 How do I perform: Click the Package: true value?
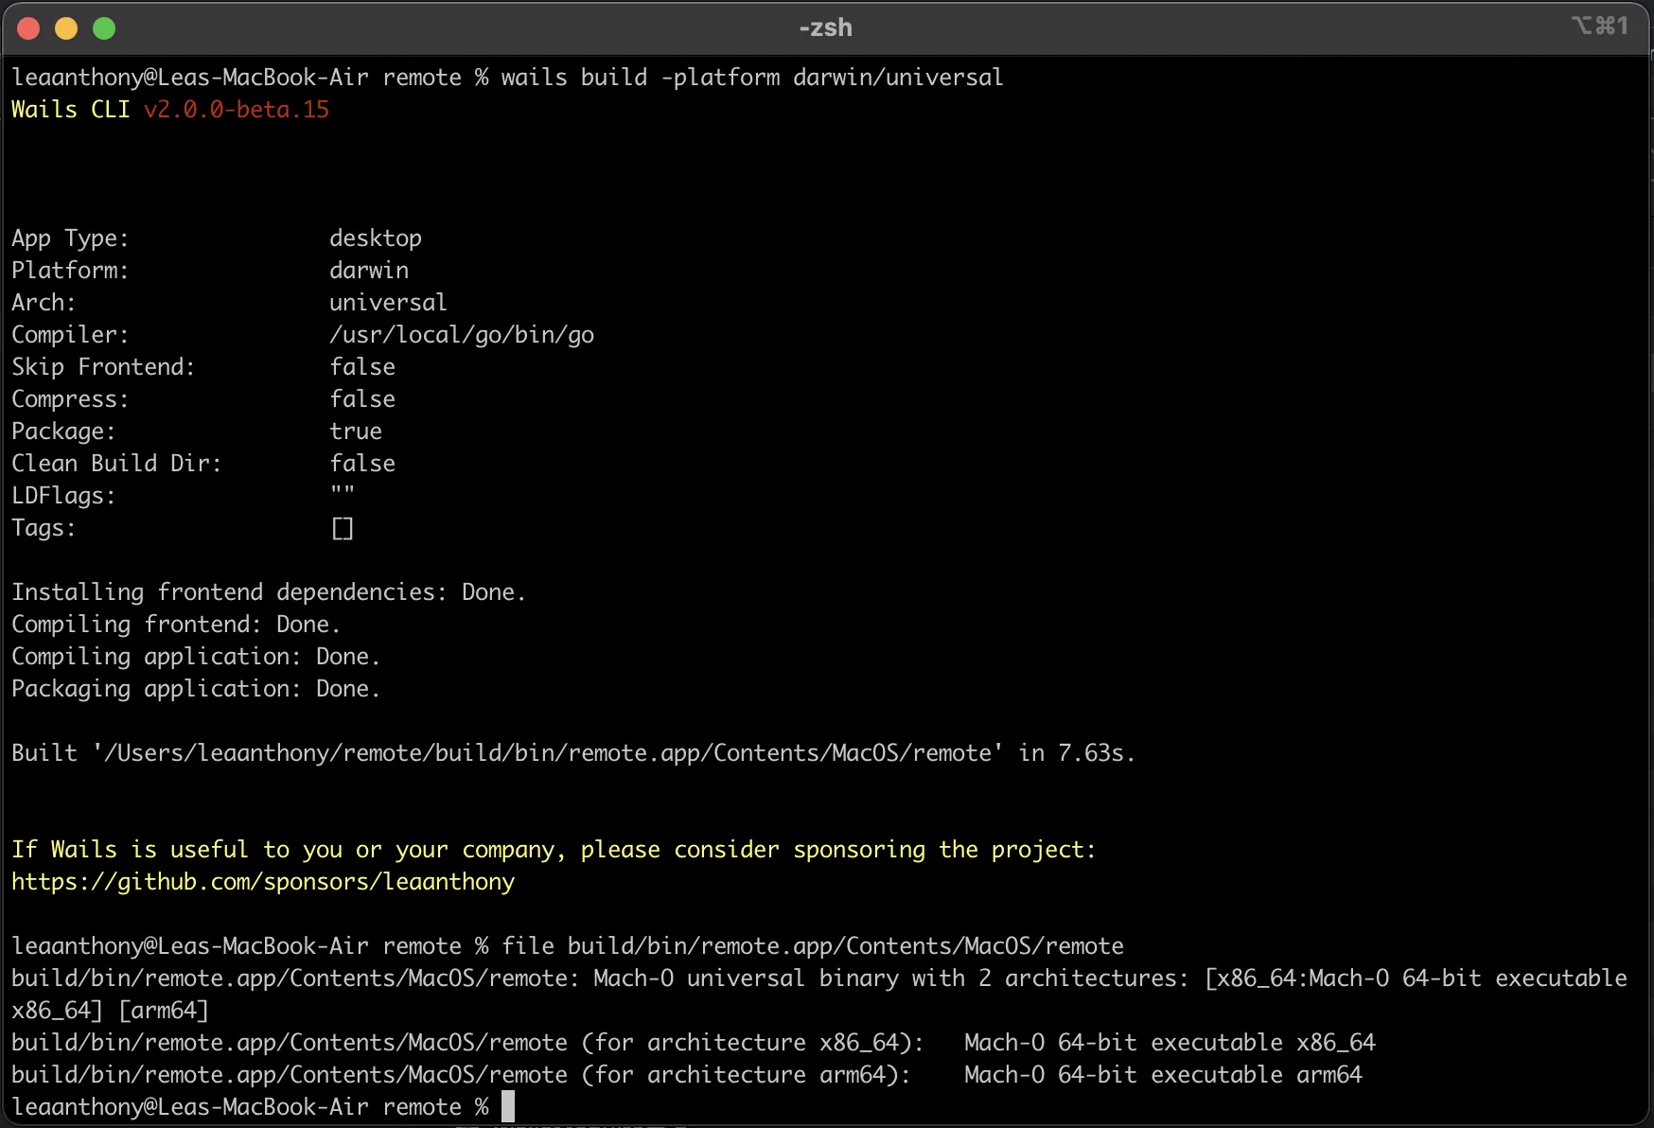point(356,431)
